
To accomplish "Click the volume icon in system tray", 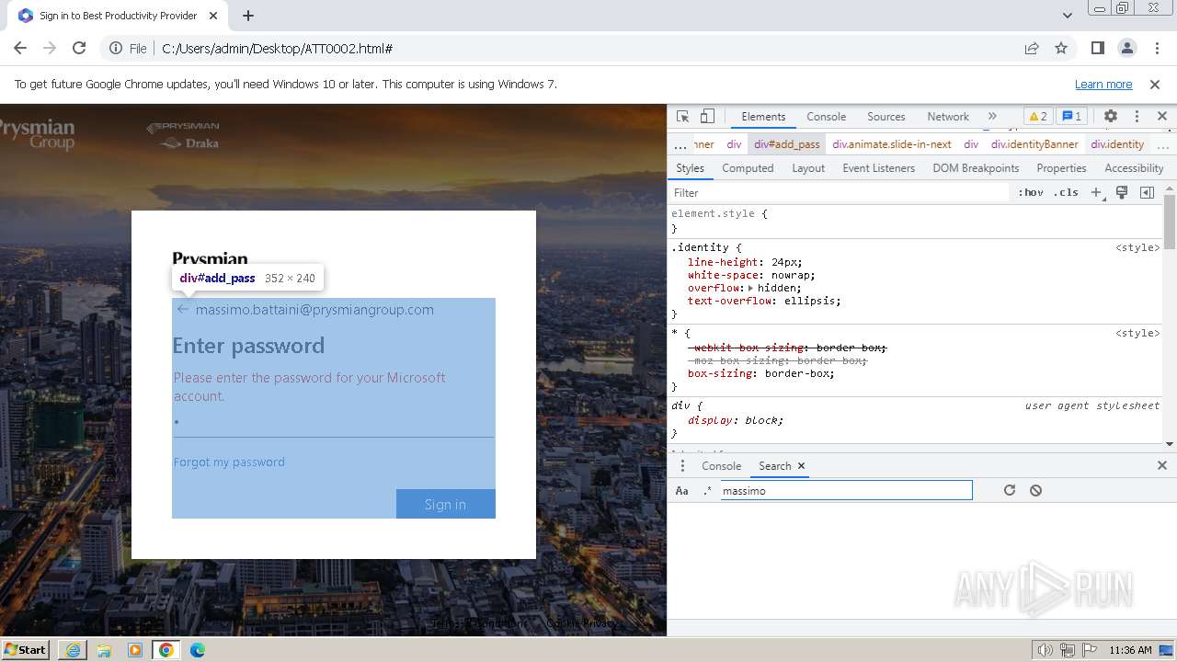I will (x=1045, y=650).
